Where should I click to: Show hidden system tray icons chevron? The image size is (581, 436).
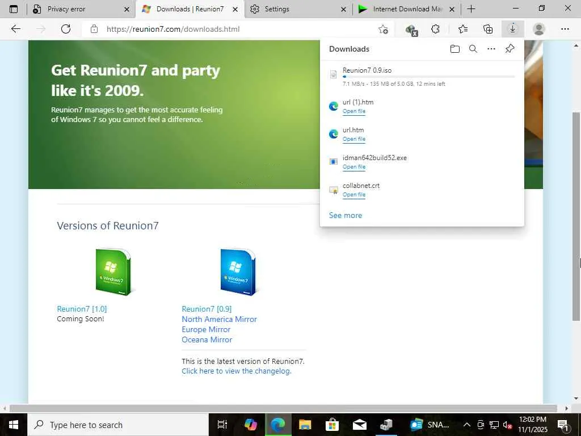coord(467,425)
